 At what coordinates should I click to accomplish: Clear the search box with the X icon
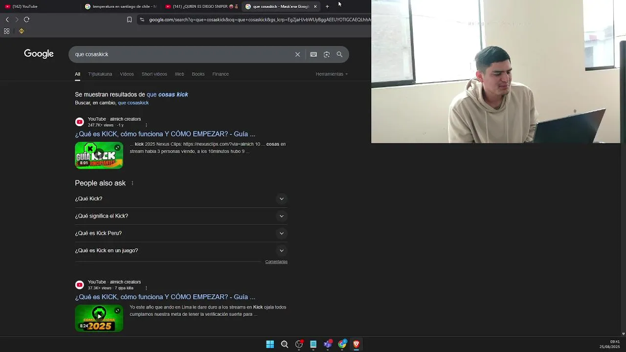pyautogui.click(x=297, y=54)
